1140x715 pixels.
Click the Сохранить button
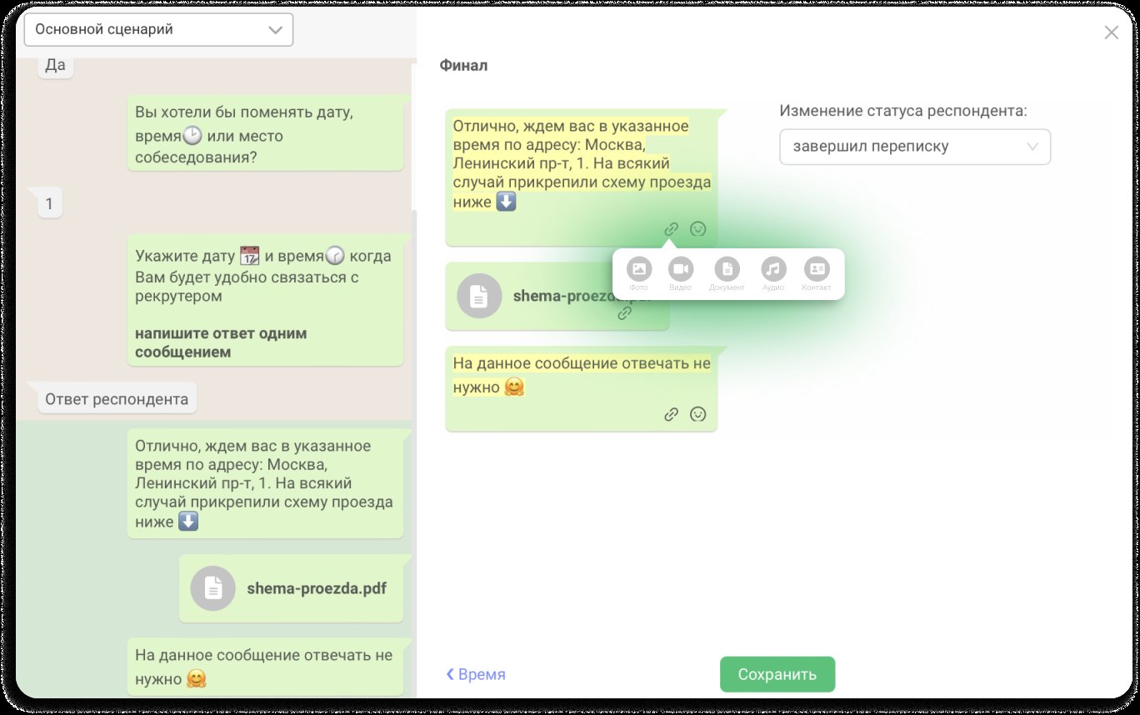coord(777,674)
